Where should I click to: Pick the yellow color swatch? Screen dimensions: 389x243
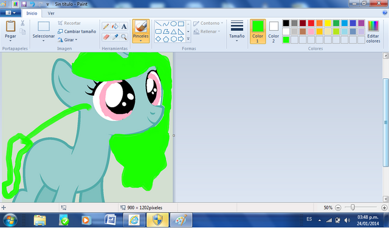(328, 23)
